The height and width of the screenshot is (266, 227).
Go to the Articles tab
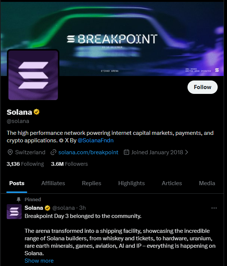pos(172,183)
